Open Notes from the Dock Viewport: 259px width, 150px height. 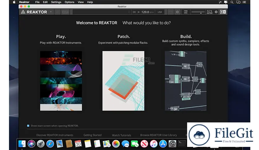point(88,144)
